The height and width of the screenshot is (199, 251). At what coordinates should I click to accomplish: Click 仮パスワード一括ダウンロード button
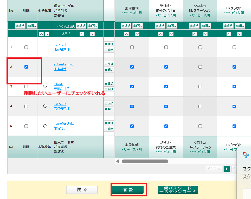click(178, 190)
